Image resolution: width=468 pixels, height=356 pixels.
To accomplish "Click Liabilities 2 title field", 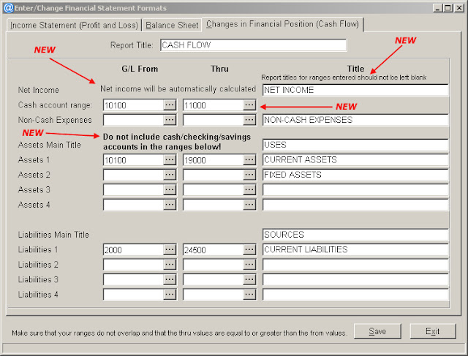I will (x=355, y=265).
